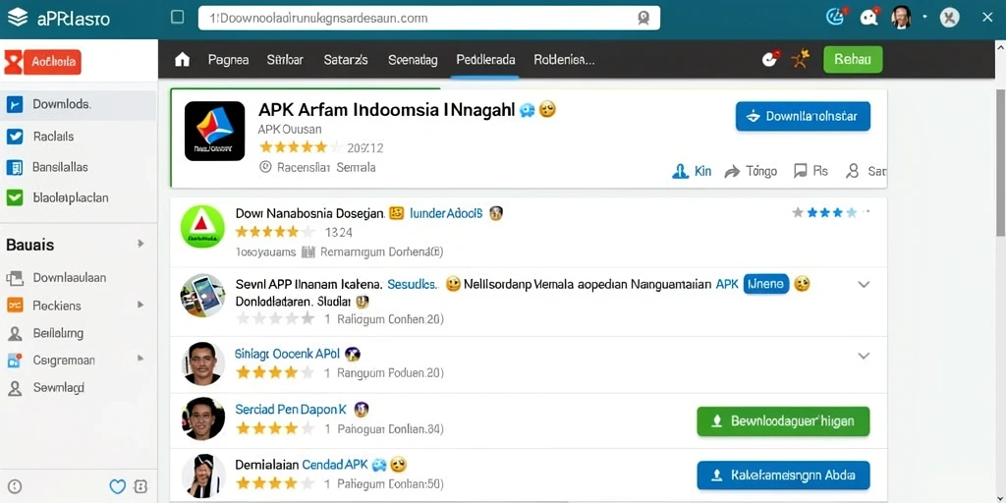Click the orange Reckiens sidebar icon
This screenshot has height=503, width=1006.
pos(14,306)
